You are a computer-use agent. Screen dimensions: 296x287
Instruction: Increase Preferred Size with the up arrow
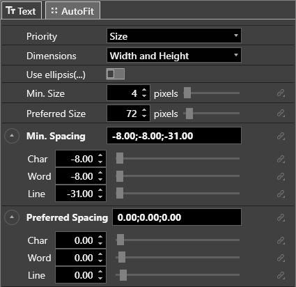pos(144,110)
